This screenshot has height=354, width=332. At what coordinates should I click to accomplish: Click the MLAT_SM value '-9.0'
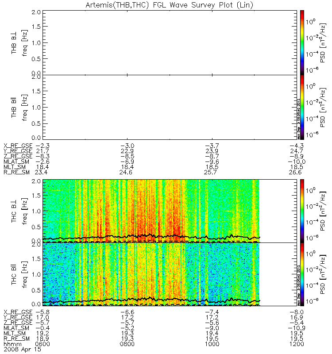pyautogui.click(x=212, y=328)
